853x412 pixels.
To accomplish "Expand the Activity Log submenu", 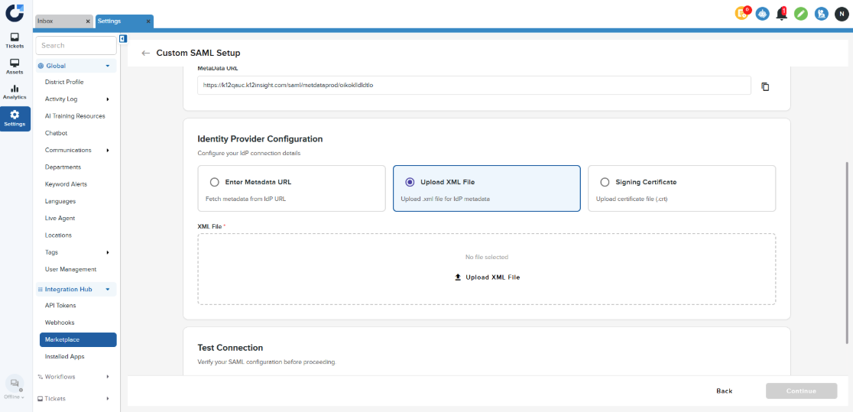I will point(108,99).
